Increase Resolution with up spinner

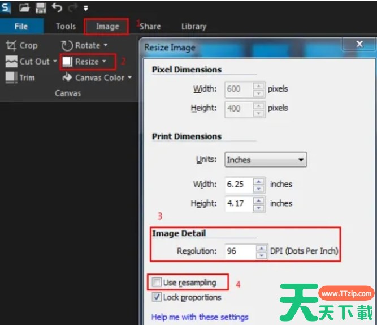pos(262,248)
